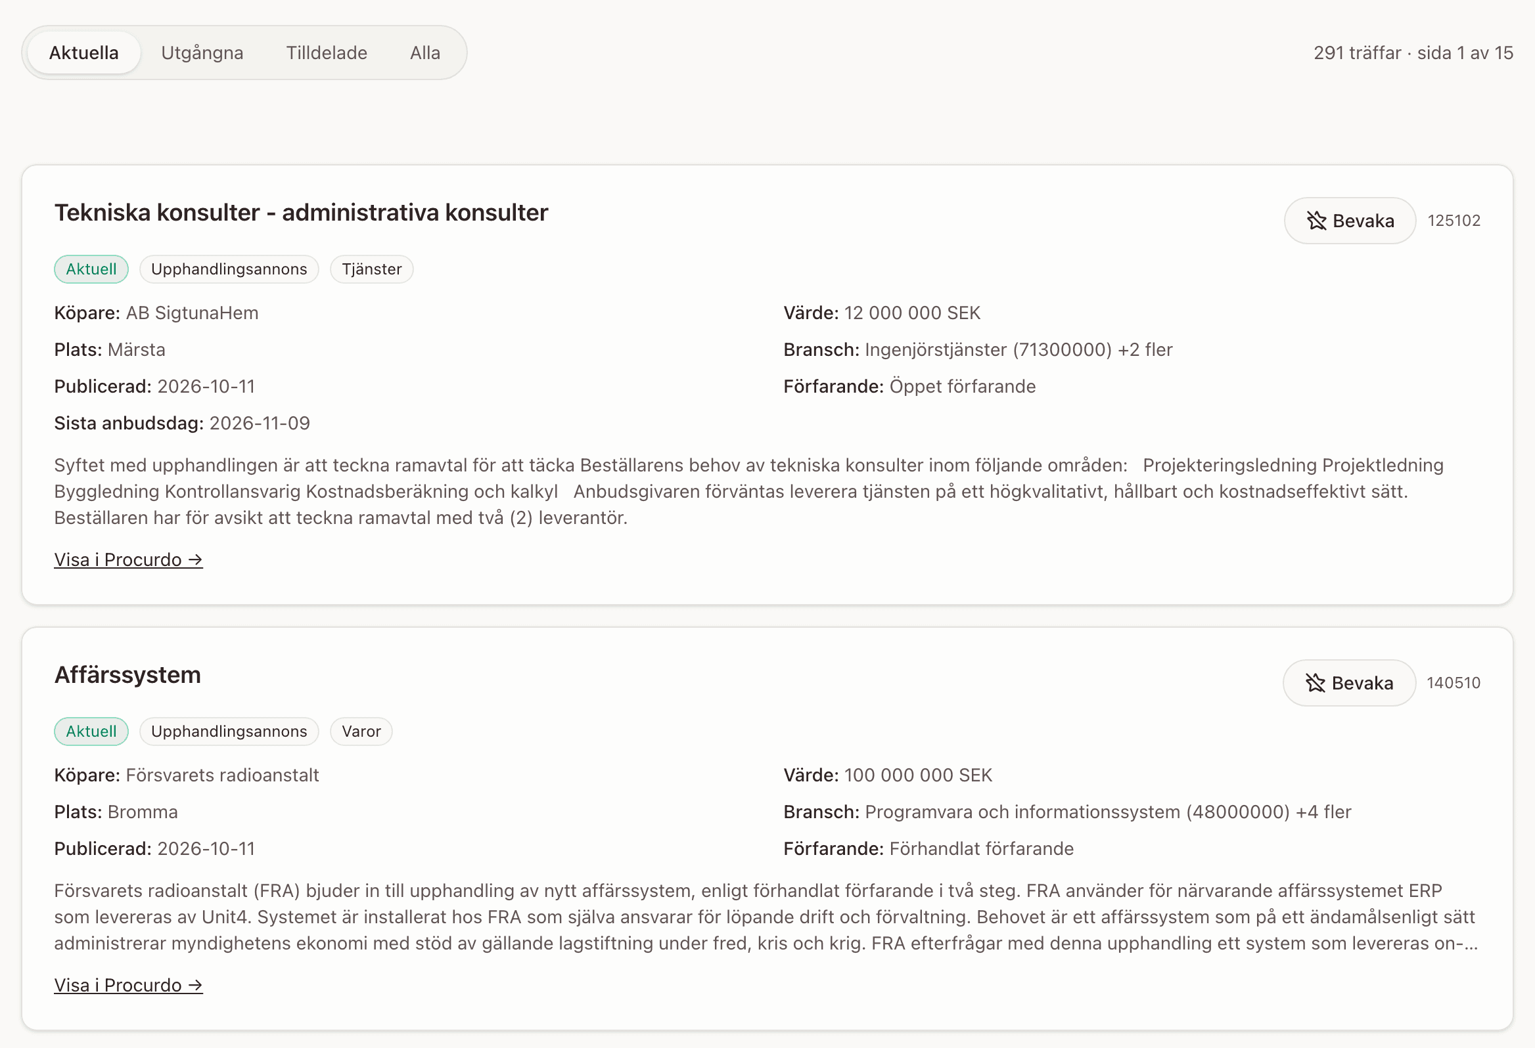The image size is (1535, 1048).
Task: Click the notice number 125102
Action: [x=1454, y=221]
